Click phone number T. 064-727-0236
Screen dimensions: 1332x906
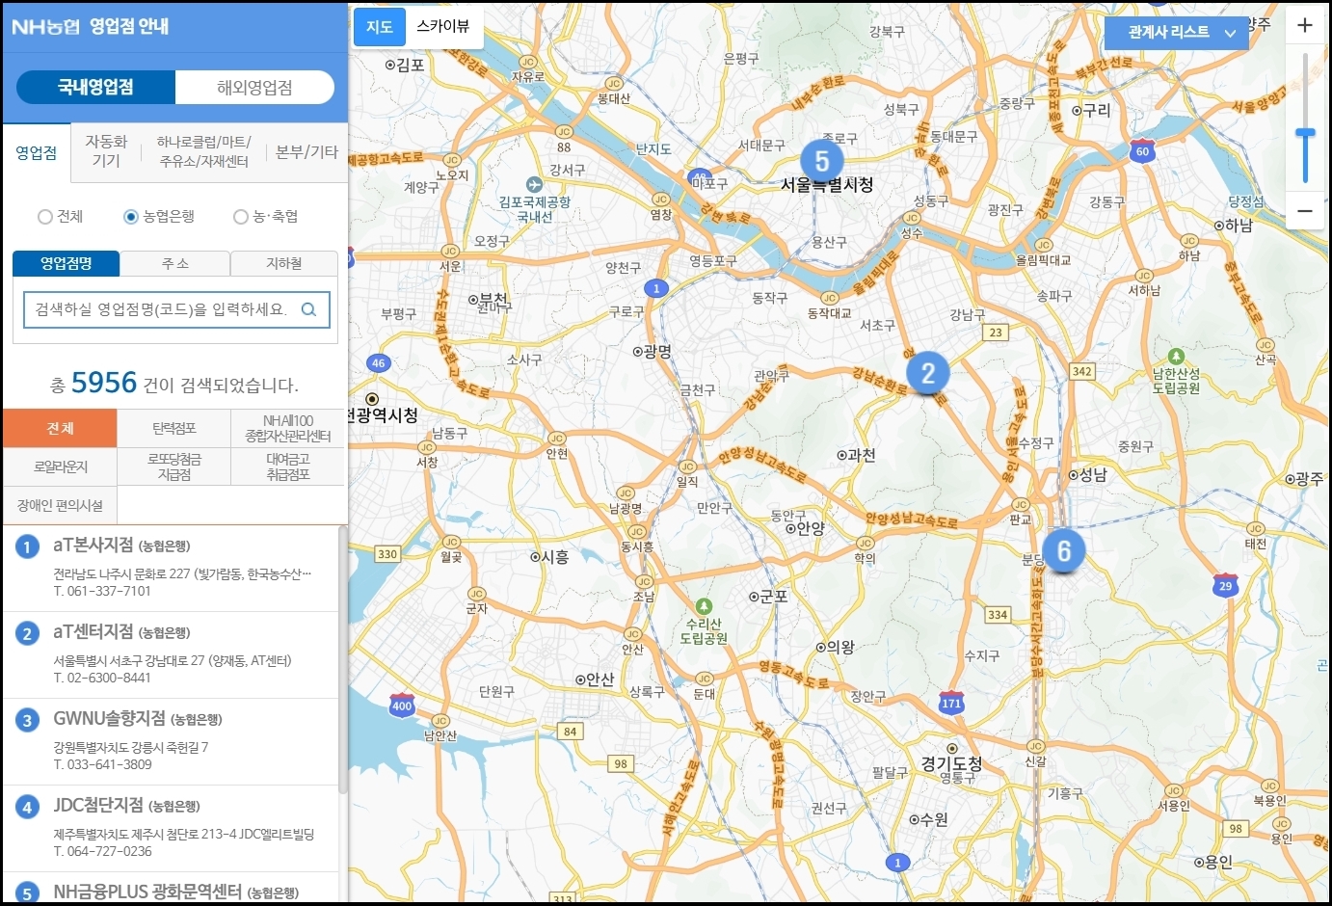[102, 851]
